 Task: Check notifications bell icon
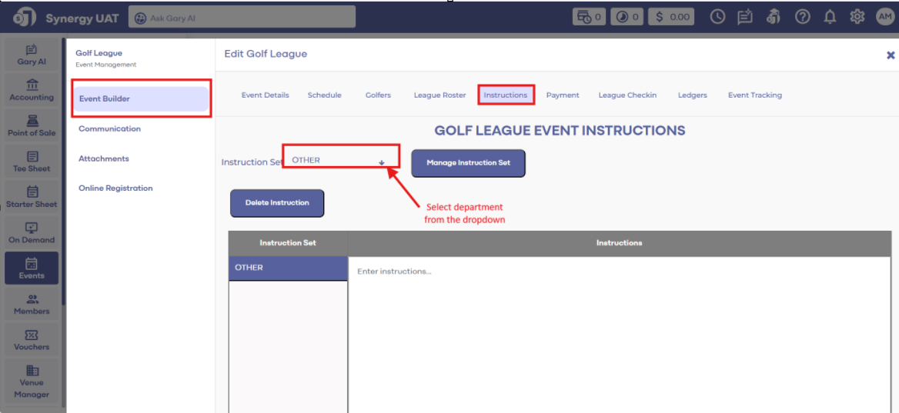(830, 17)
